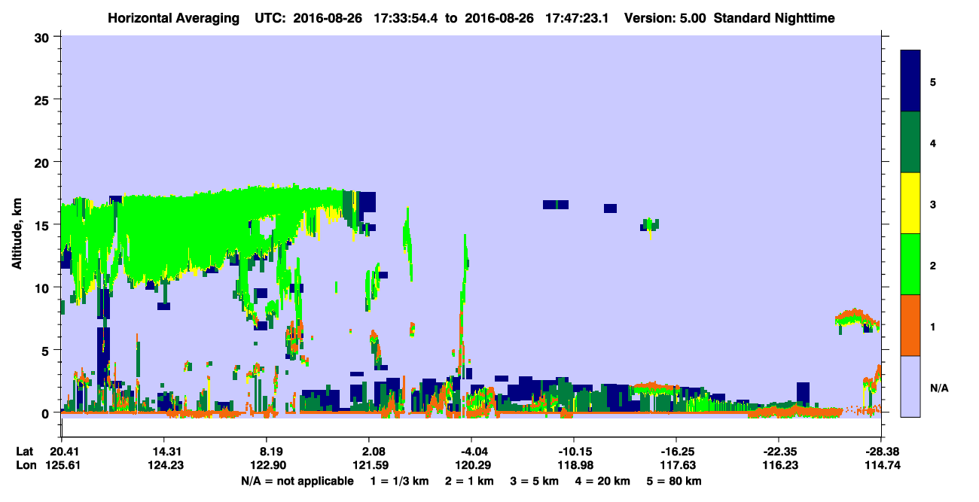Click the '4 = 20 km' legend note

pyautogui.click(x=604, y=481)
